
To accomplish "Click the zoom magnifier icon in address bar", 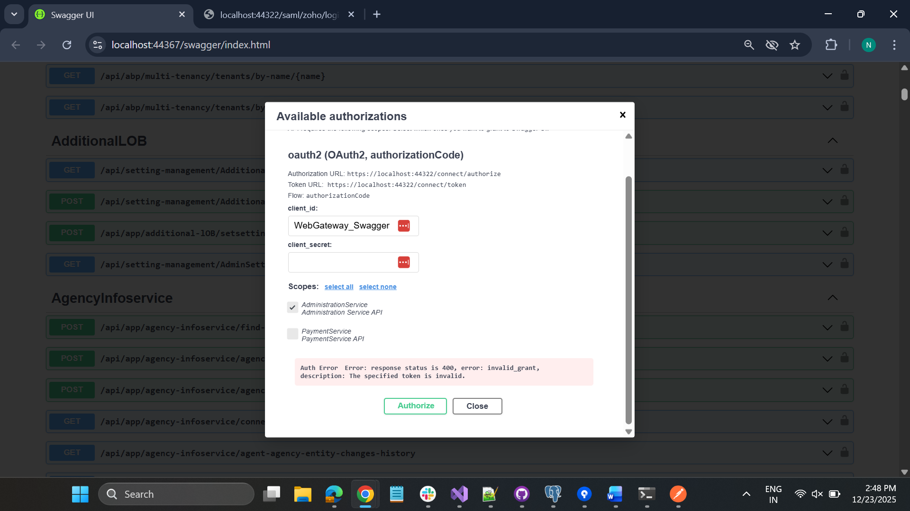I will (x=749, y=45).
